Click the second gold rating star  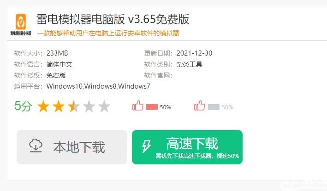pyautogui.click(x=59, y=106)
